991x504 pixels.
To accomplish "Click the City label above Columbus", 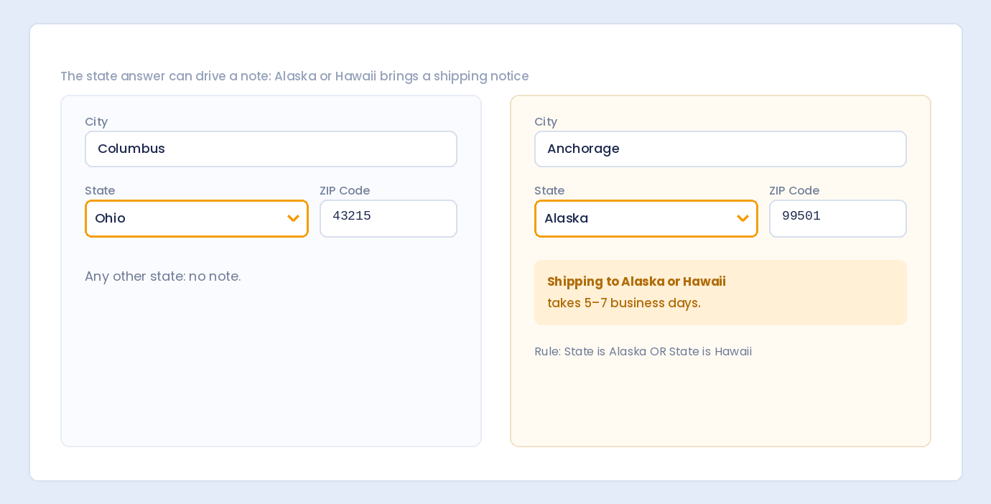I will pyautogui.click(x=96, y=122).
